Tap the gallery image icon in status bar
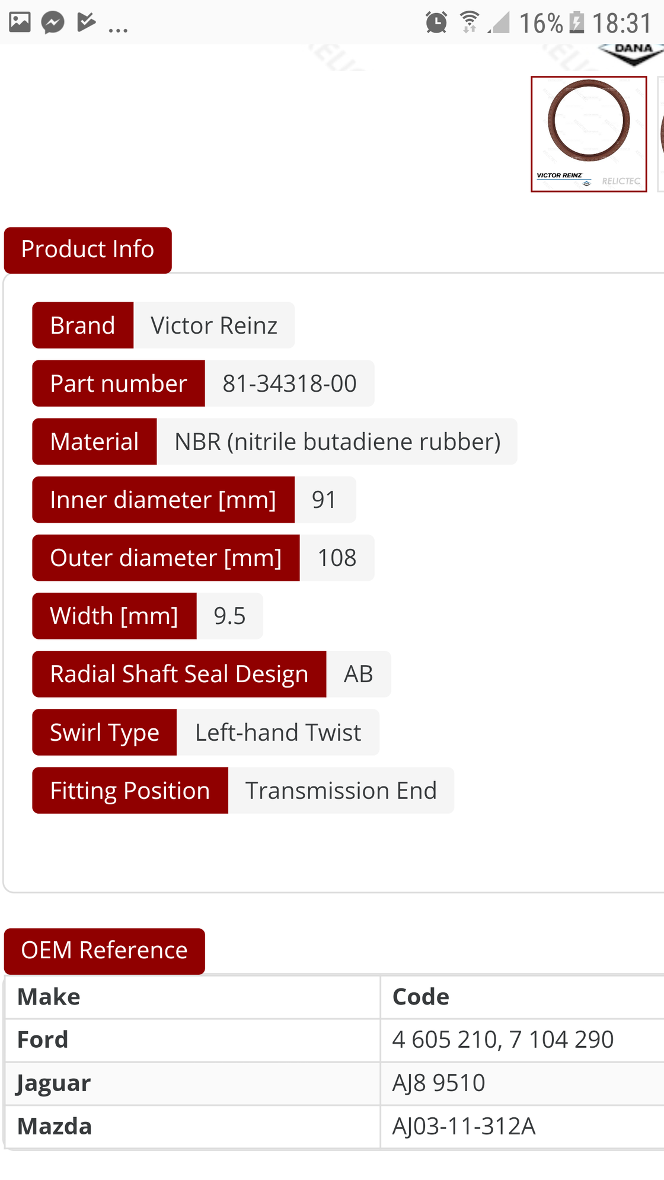This screenshot has width=664, height=1180. (x=20, y=23)
